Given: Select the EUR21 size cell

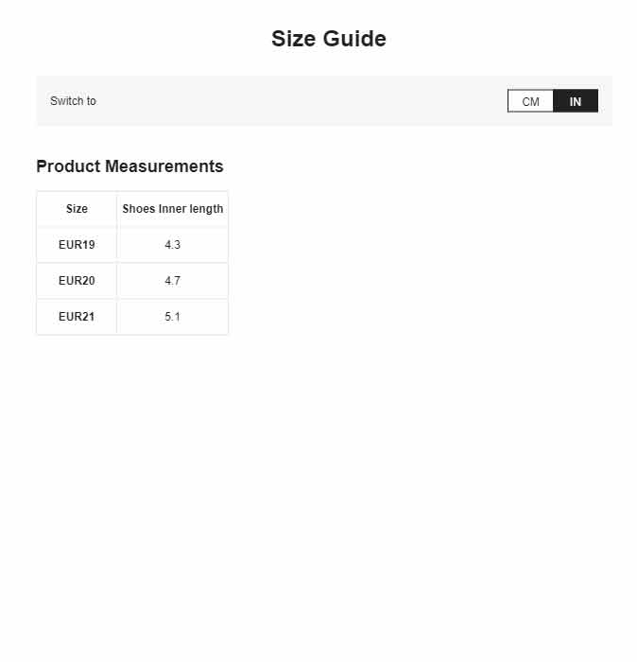Looking at the screenshot, I should (77, 317).
